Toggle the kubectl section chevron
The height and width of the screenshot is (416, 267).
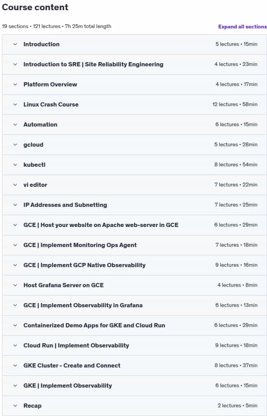pyautogui.click(x=15, y=165)
